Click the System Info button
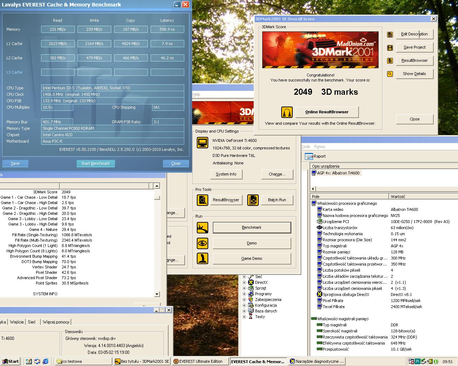Viewport: 458px width, 366px height. click(226, 174)
